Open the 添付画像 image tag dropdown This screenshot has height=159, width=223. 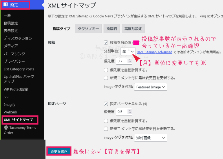click(x=151, y=138)
